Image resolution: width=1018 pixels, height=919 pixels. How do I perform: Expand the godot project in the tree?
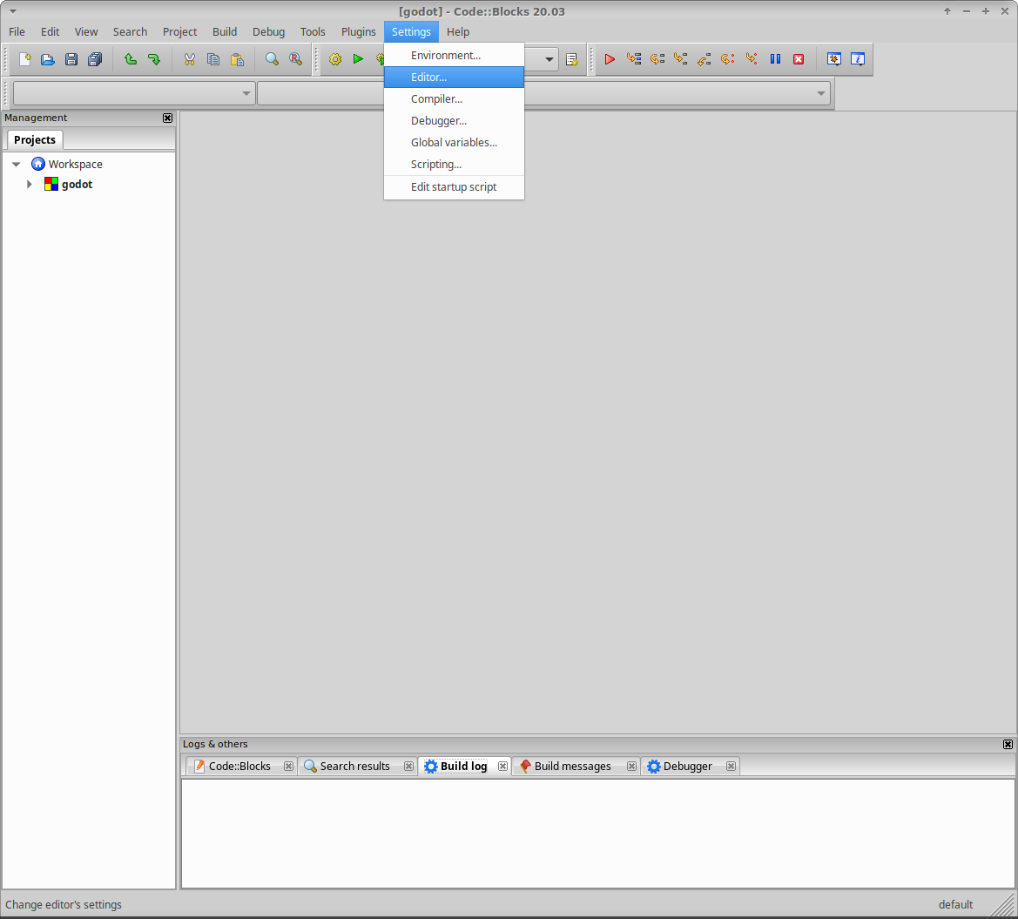click(x=30, y=184)
